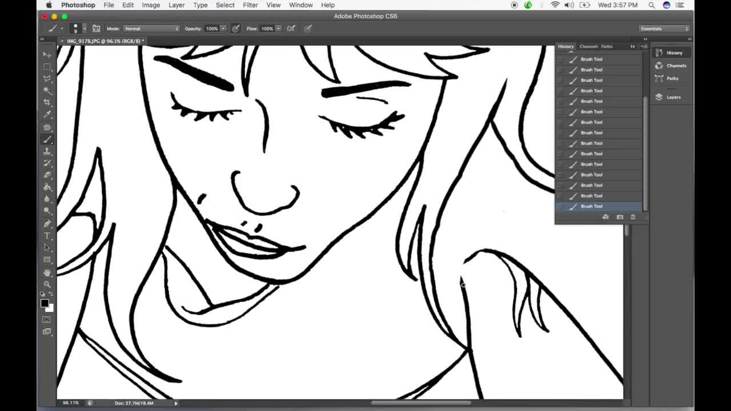This screenshot has height=411, width=731.
Task: Click the horizontal canvas scrollbar
Action: click(x=421, y=403)
